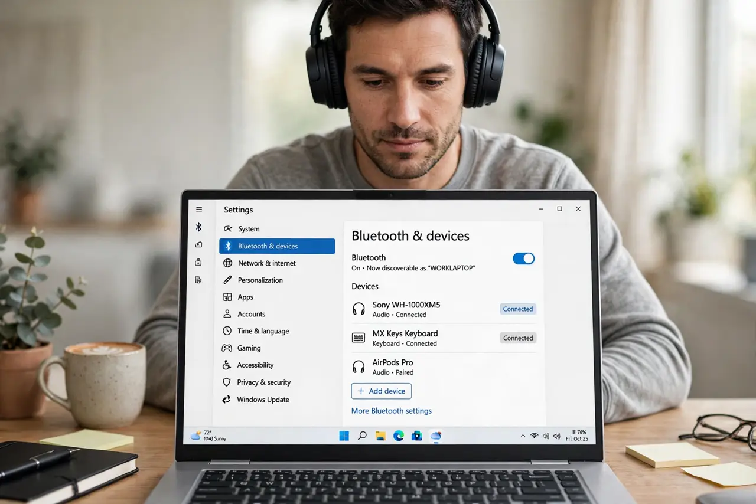Click the "Devices" section heading
The height and width of the screenshot is (504, 756).
365,286
